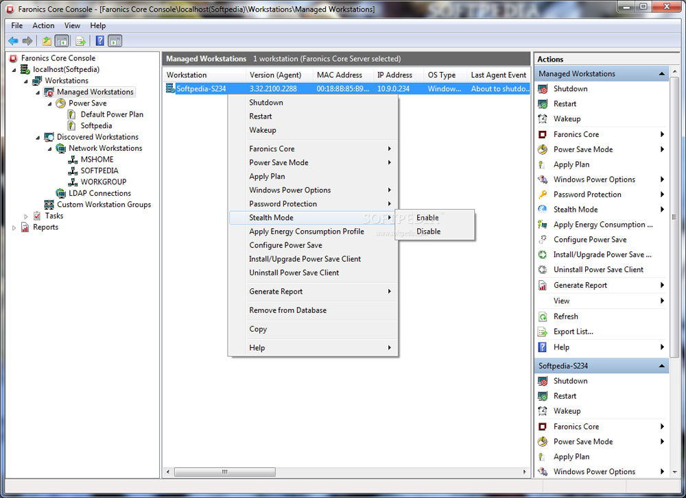Click the Export List... icon in Actions pane

point(543,332)
